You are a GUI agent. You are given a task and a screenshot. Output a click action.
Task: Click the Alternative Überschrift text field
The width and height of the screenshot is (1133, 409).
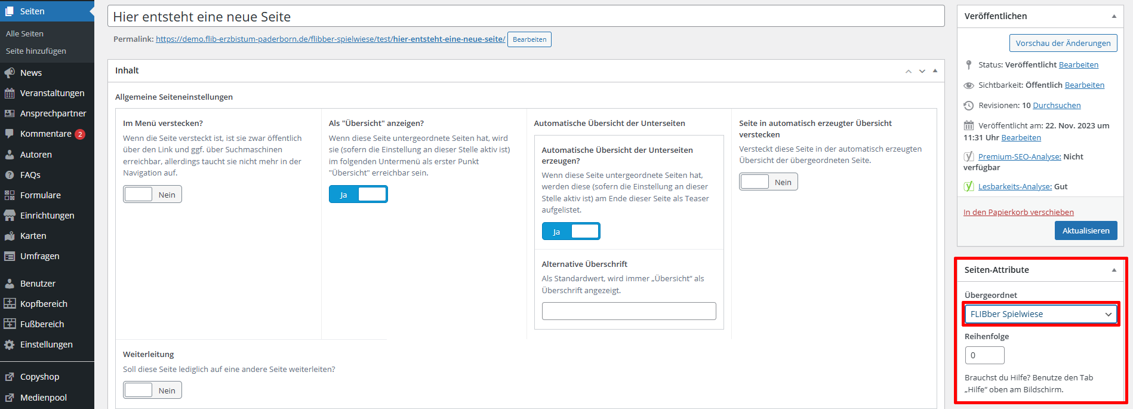click(629, 311)
